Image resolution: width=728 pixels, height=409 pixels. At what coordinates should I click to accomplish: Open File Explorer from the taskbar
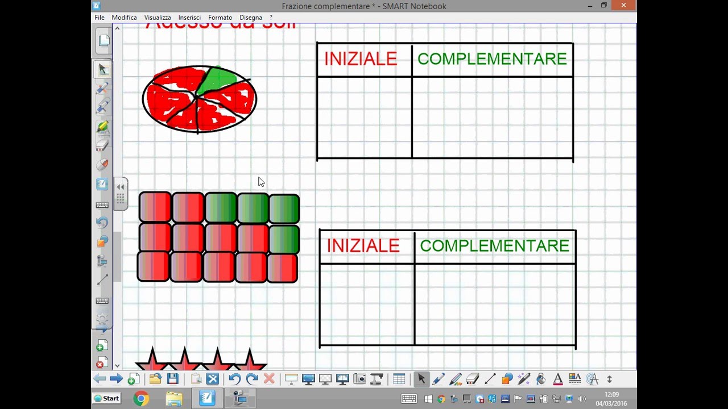tap(174, 398)
